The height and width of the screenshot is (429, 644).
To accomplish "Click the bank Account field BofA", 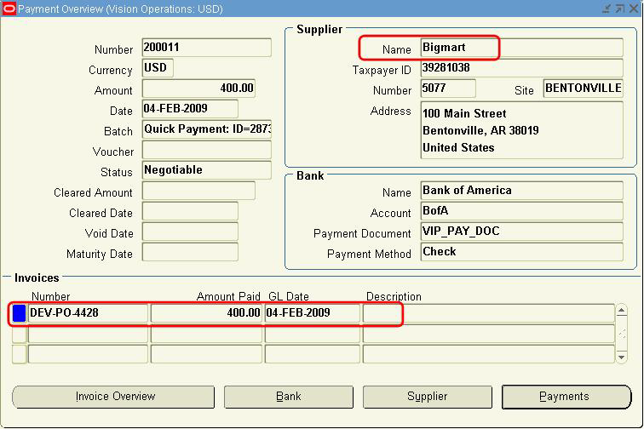I will 522,211.
